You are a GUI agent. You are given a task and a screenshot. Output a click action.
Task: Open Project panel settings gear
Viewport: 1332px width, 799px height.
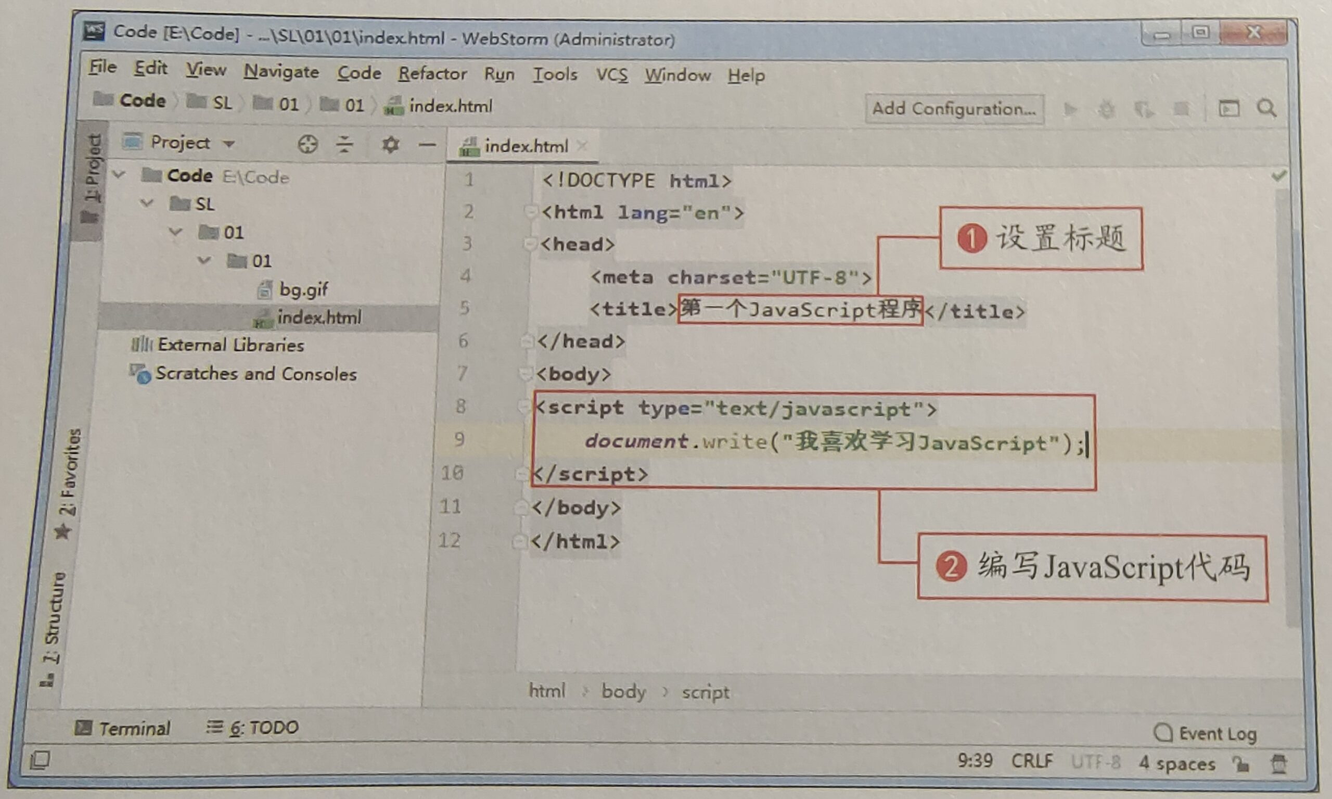(390, 144)
